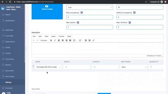Screen dimensions: 168x94
Task: Align description text left
Action: click(x=59, y=40)
